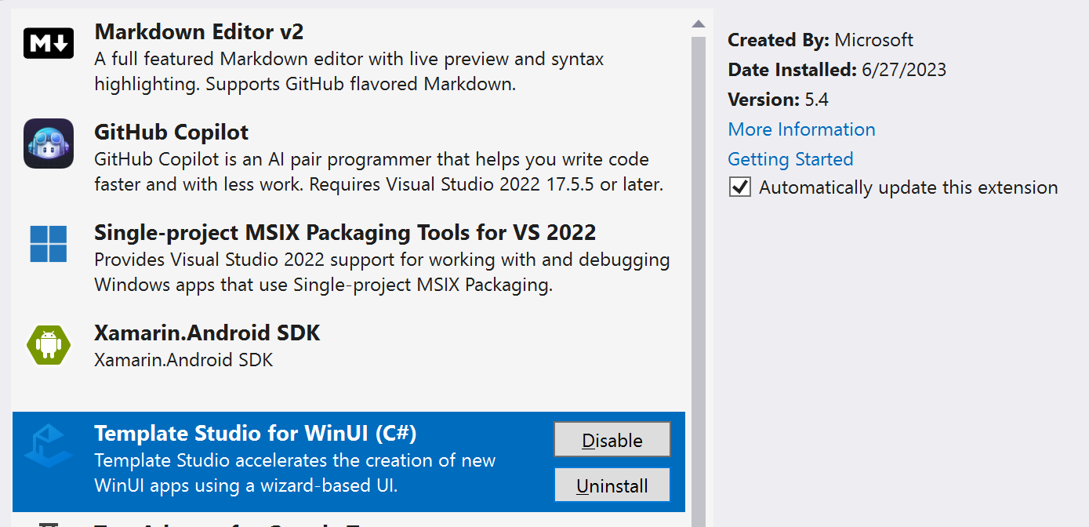1089x527 pixels.
Task: Click the Single-project MSIX Packaging Tools icon
Action: [49, 245]
